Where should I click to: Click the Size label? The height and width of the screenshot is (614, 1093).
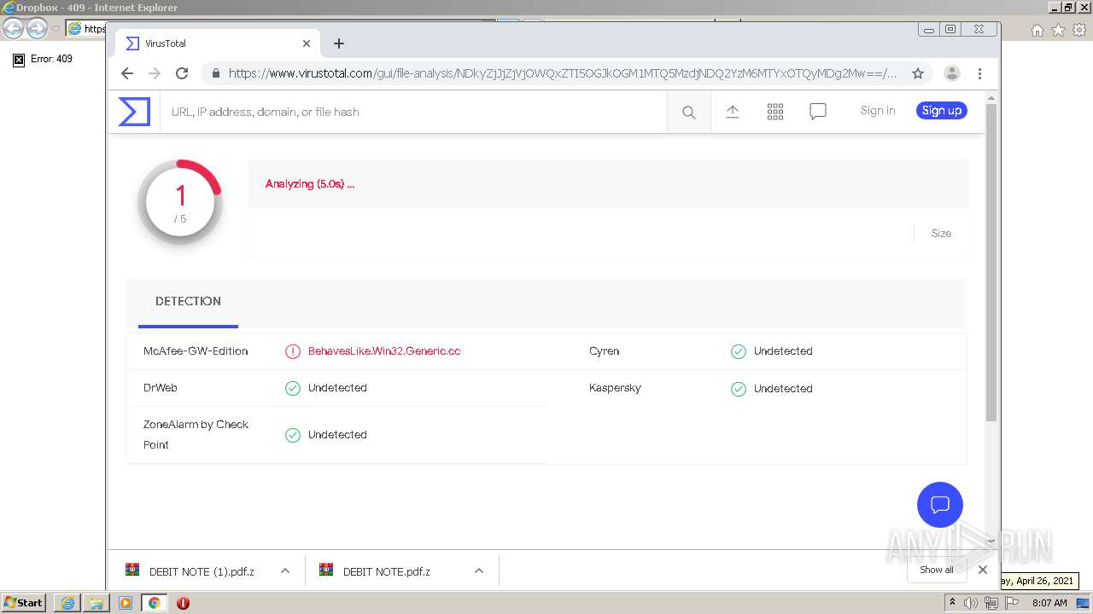click(941, 234)
